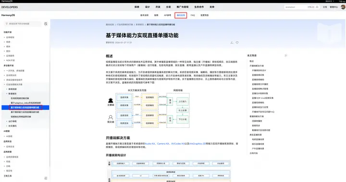Expand AI使能 item under the AI section

9,136
